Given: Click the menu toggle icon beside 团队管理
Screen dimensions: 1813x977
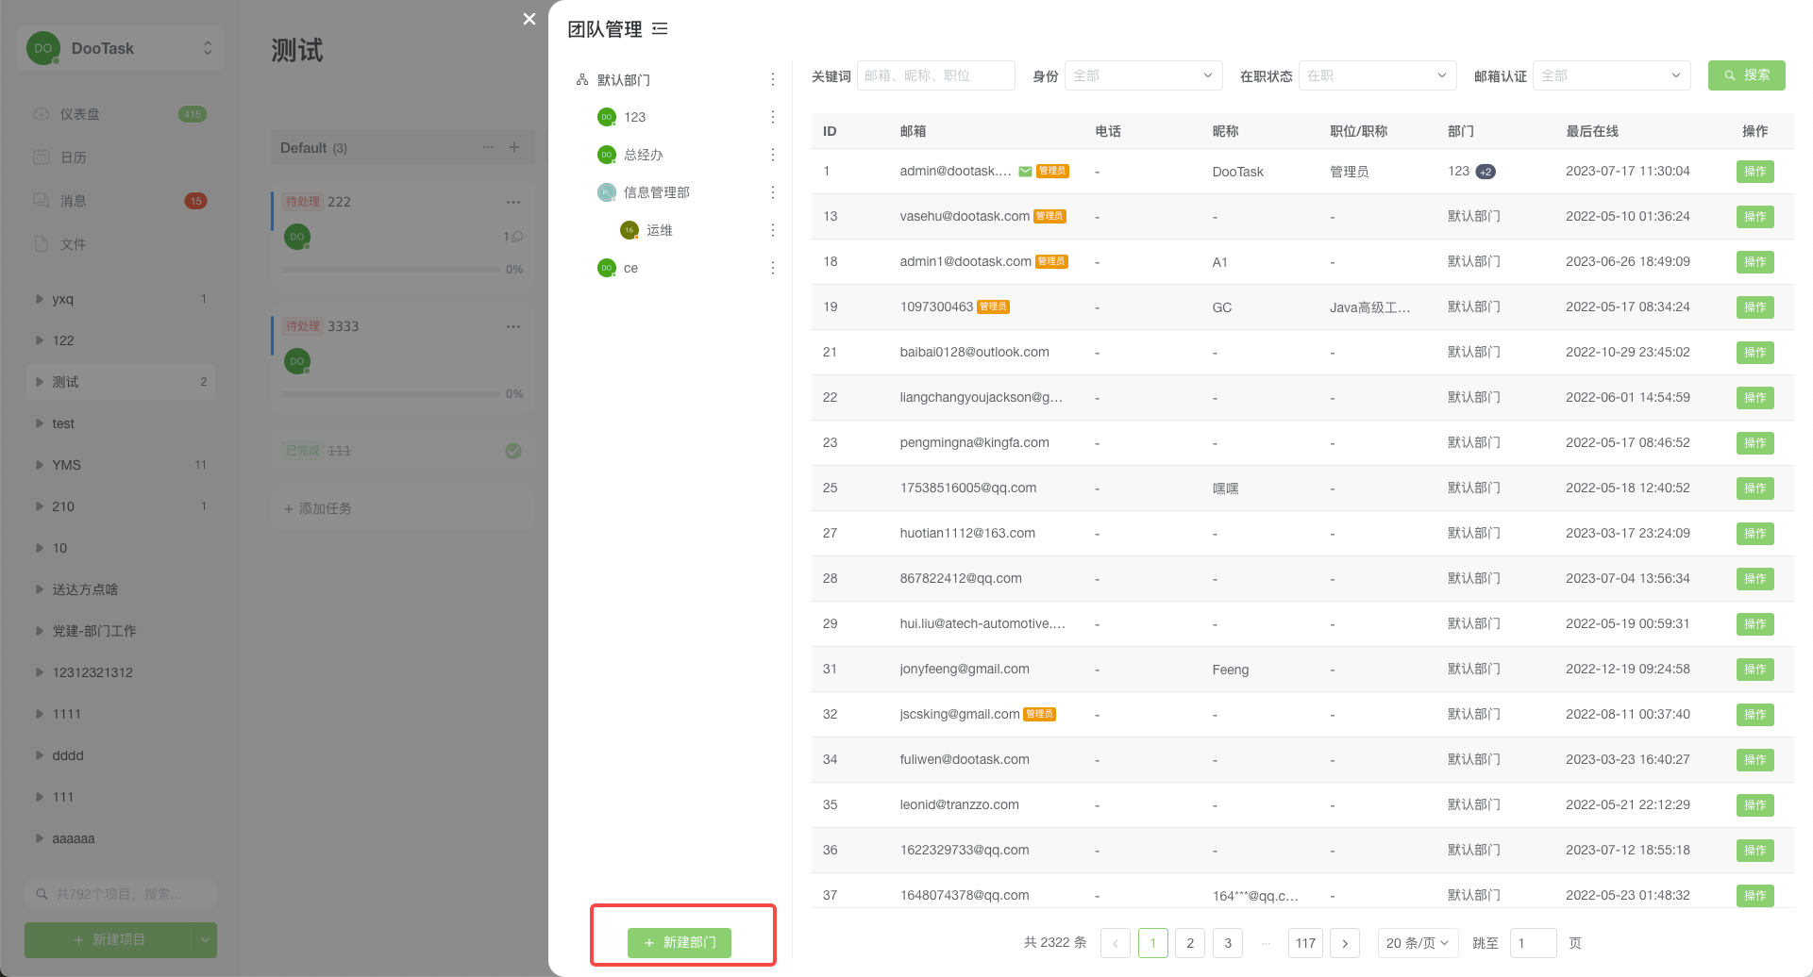Looking at the screenshot, I should (x=660, y=29).
